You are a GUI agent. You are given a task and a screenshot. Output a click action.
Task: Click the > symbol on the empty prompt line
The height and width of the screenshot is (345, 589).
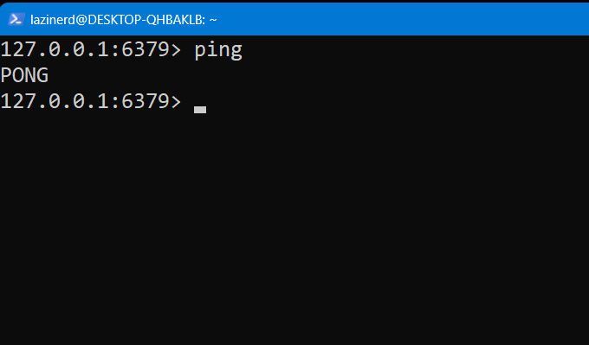[x=176, y=102]
